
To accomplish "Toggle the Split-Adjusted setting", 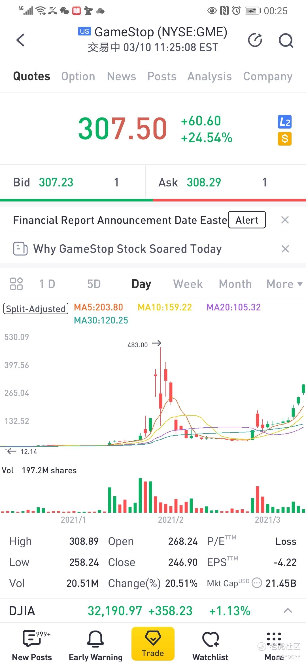I will click(x=36, y=308).
